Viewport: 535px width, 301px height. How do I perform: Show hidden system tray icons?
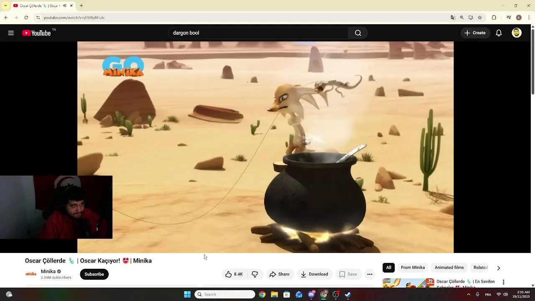pyautogui.click(x=469, y=294)
